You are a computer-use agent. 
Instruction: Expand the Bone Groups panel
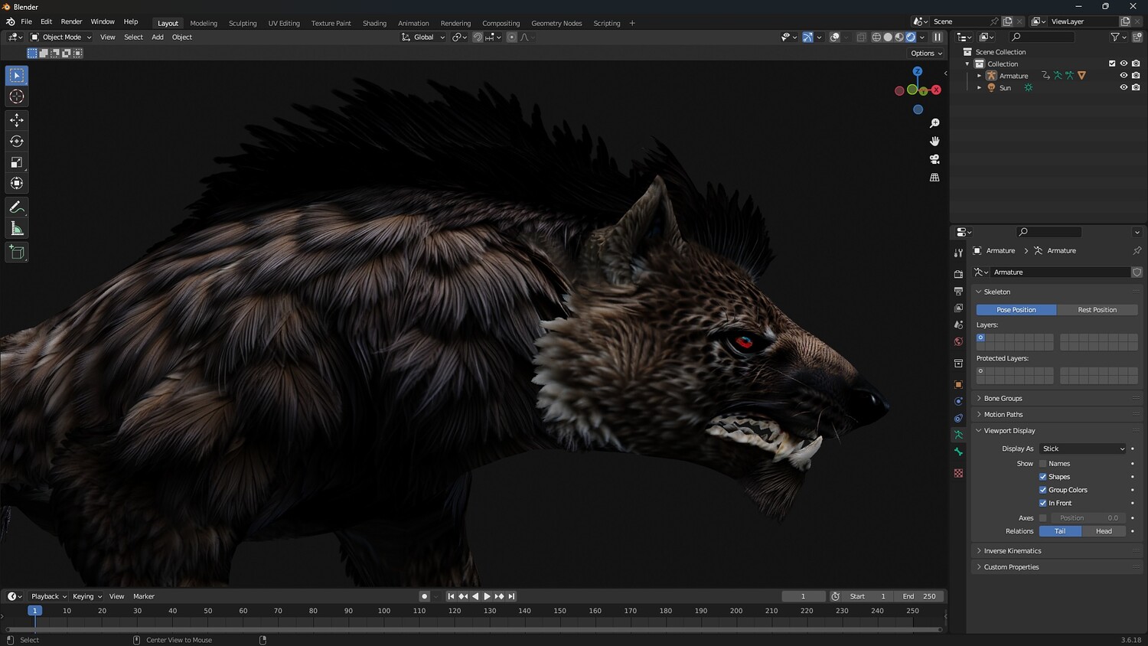coord(1003,398)
